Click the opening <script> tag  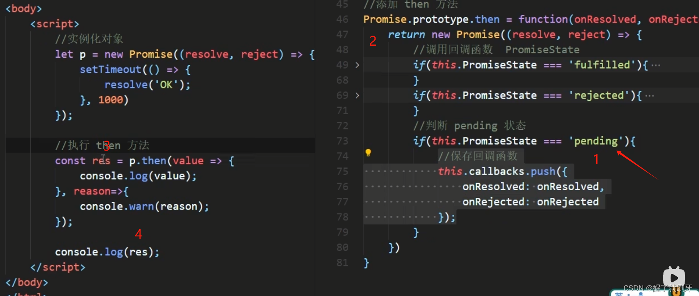[x=55, y=24]
